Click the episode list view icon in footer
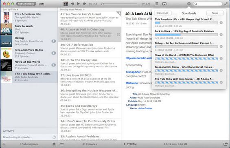The height and width of the screenshot is (148, 230). [62, 144]
